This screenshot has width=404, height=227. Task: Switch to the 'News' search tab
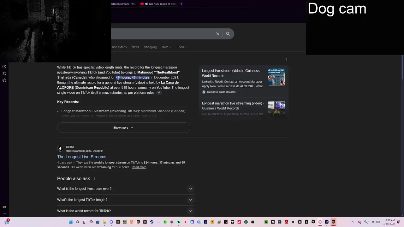pos(135,47)
